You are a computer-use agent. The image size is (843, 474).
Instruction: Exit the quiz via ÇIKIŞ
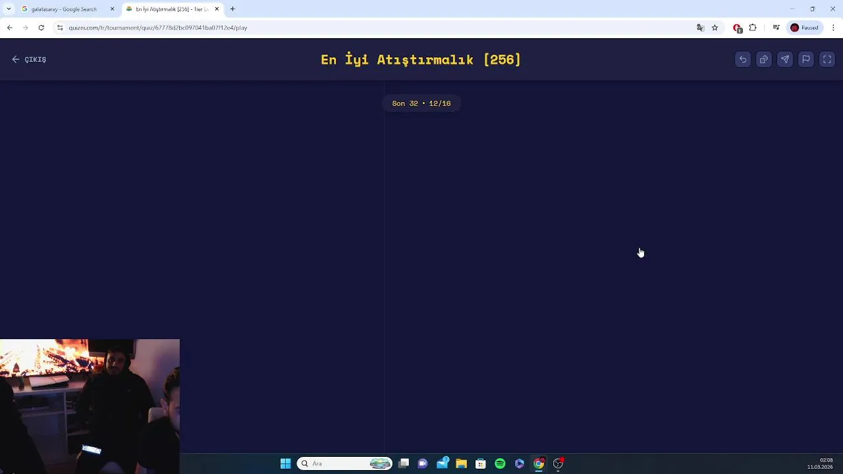click(29, 59)
